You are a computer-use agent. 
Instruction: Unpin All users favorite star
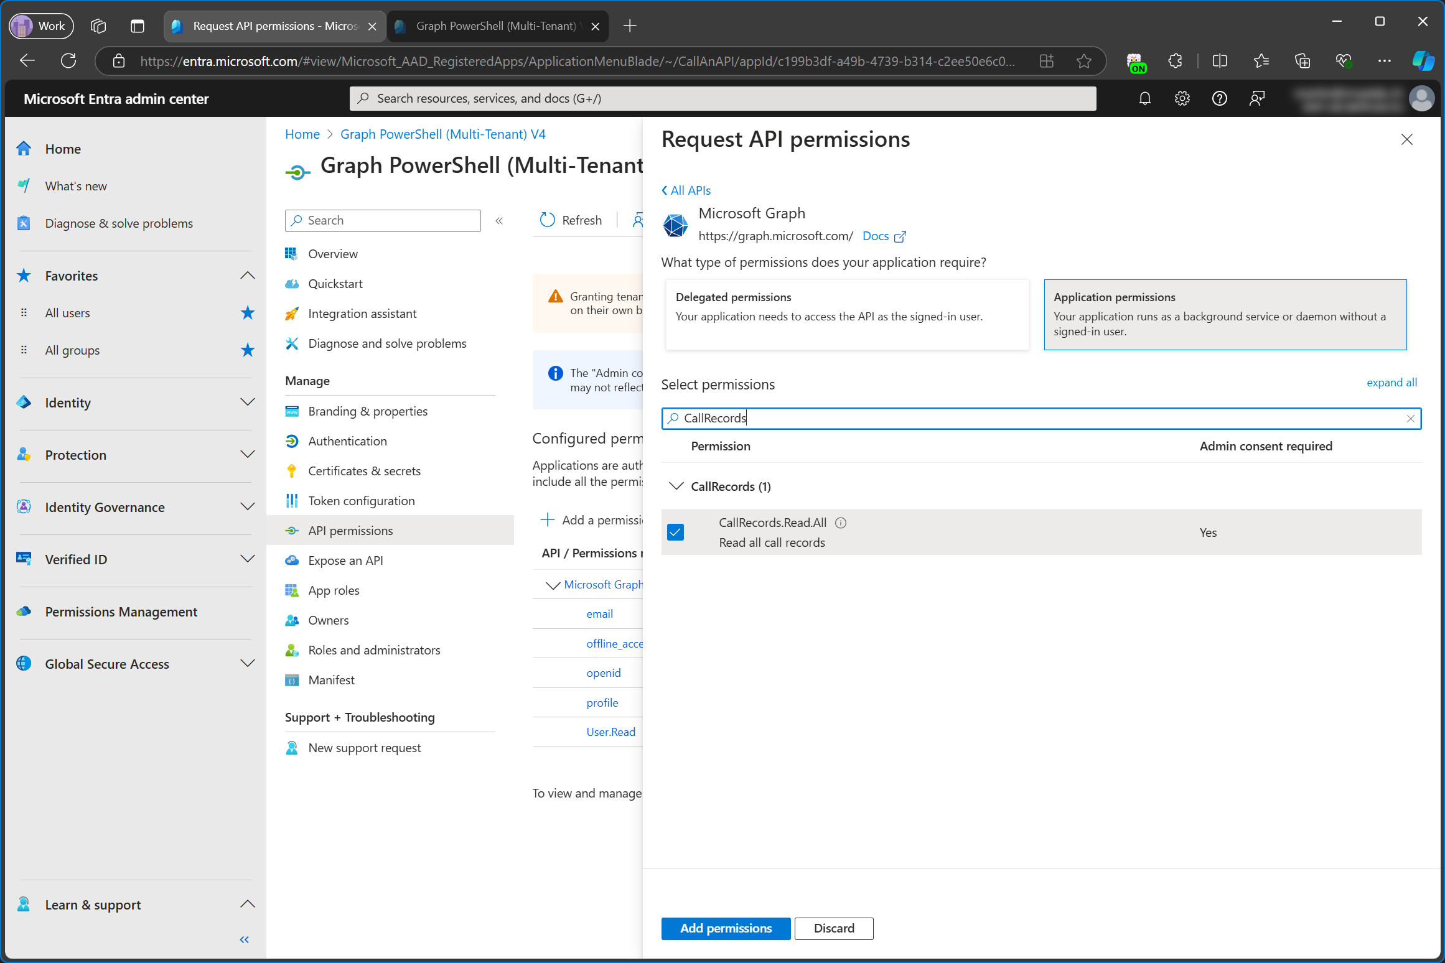coord(248,312)
